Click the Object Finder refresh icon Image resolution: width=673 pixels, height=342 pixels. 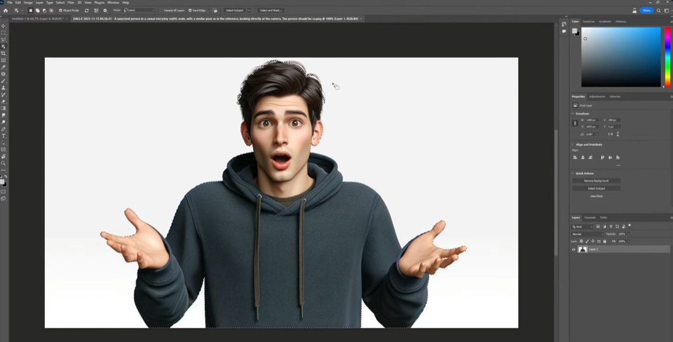click(87, 10)
